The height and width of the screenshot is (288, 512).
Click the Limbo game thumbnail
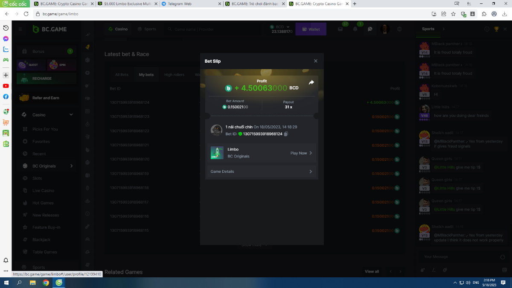[x=217, y=153]
